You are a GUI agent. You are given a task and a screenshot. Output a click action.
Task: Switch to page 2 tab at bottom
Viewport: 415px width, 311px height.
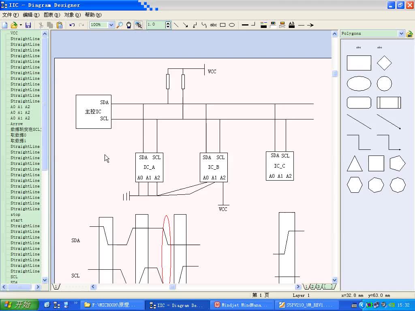click(312, 286)
